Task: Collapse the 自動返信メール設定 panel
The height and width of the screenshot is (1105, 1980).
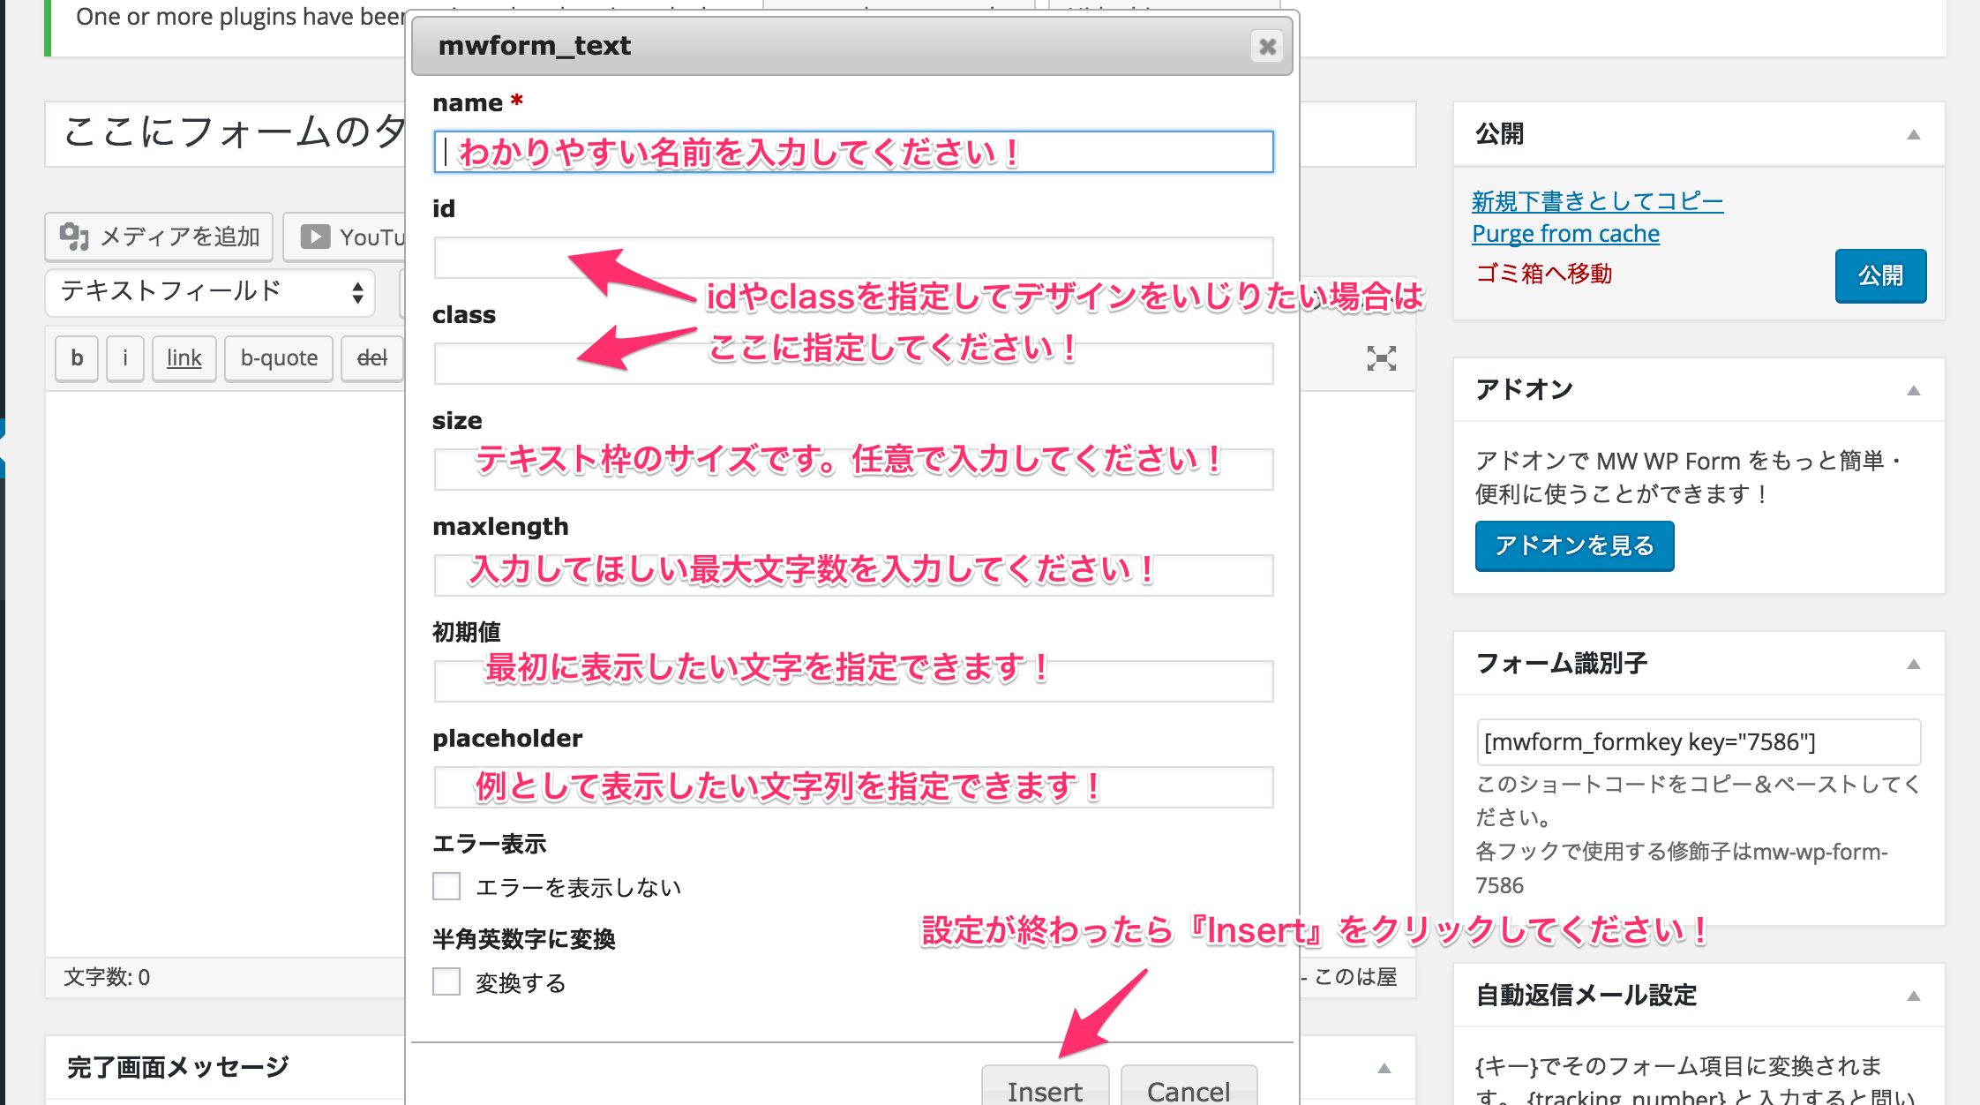Action: pos(1913,996)
